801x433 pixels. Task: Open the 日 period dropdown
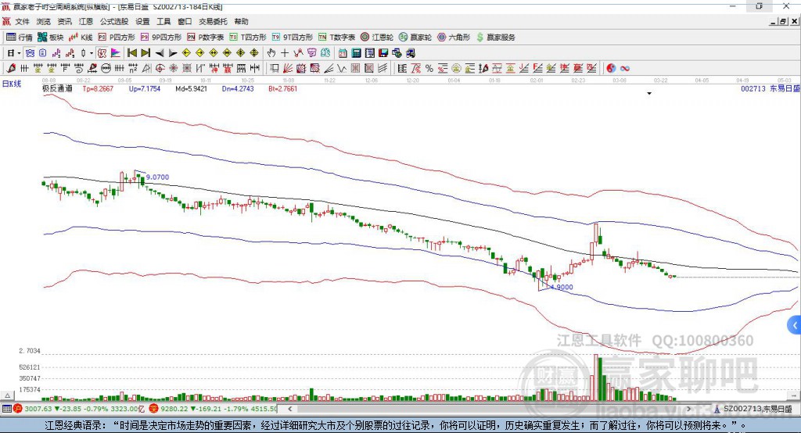click(x=13, y=53)
